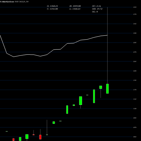Click the OH: 19.72 readout
The image size is (141, 141).
97,9
